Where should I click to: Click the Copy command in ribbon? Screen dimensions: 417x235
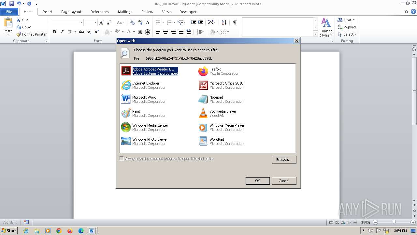pos(24,27)
